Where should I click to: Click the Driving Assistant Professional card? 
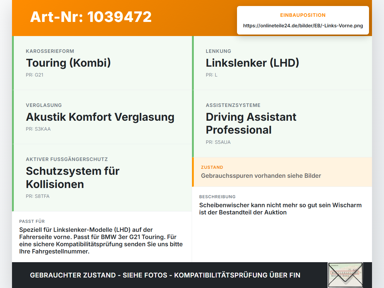(x=282, y=124)
